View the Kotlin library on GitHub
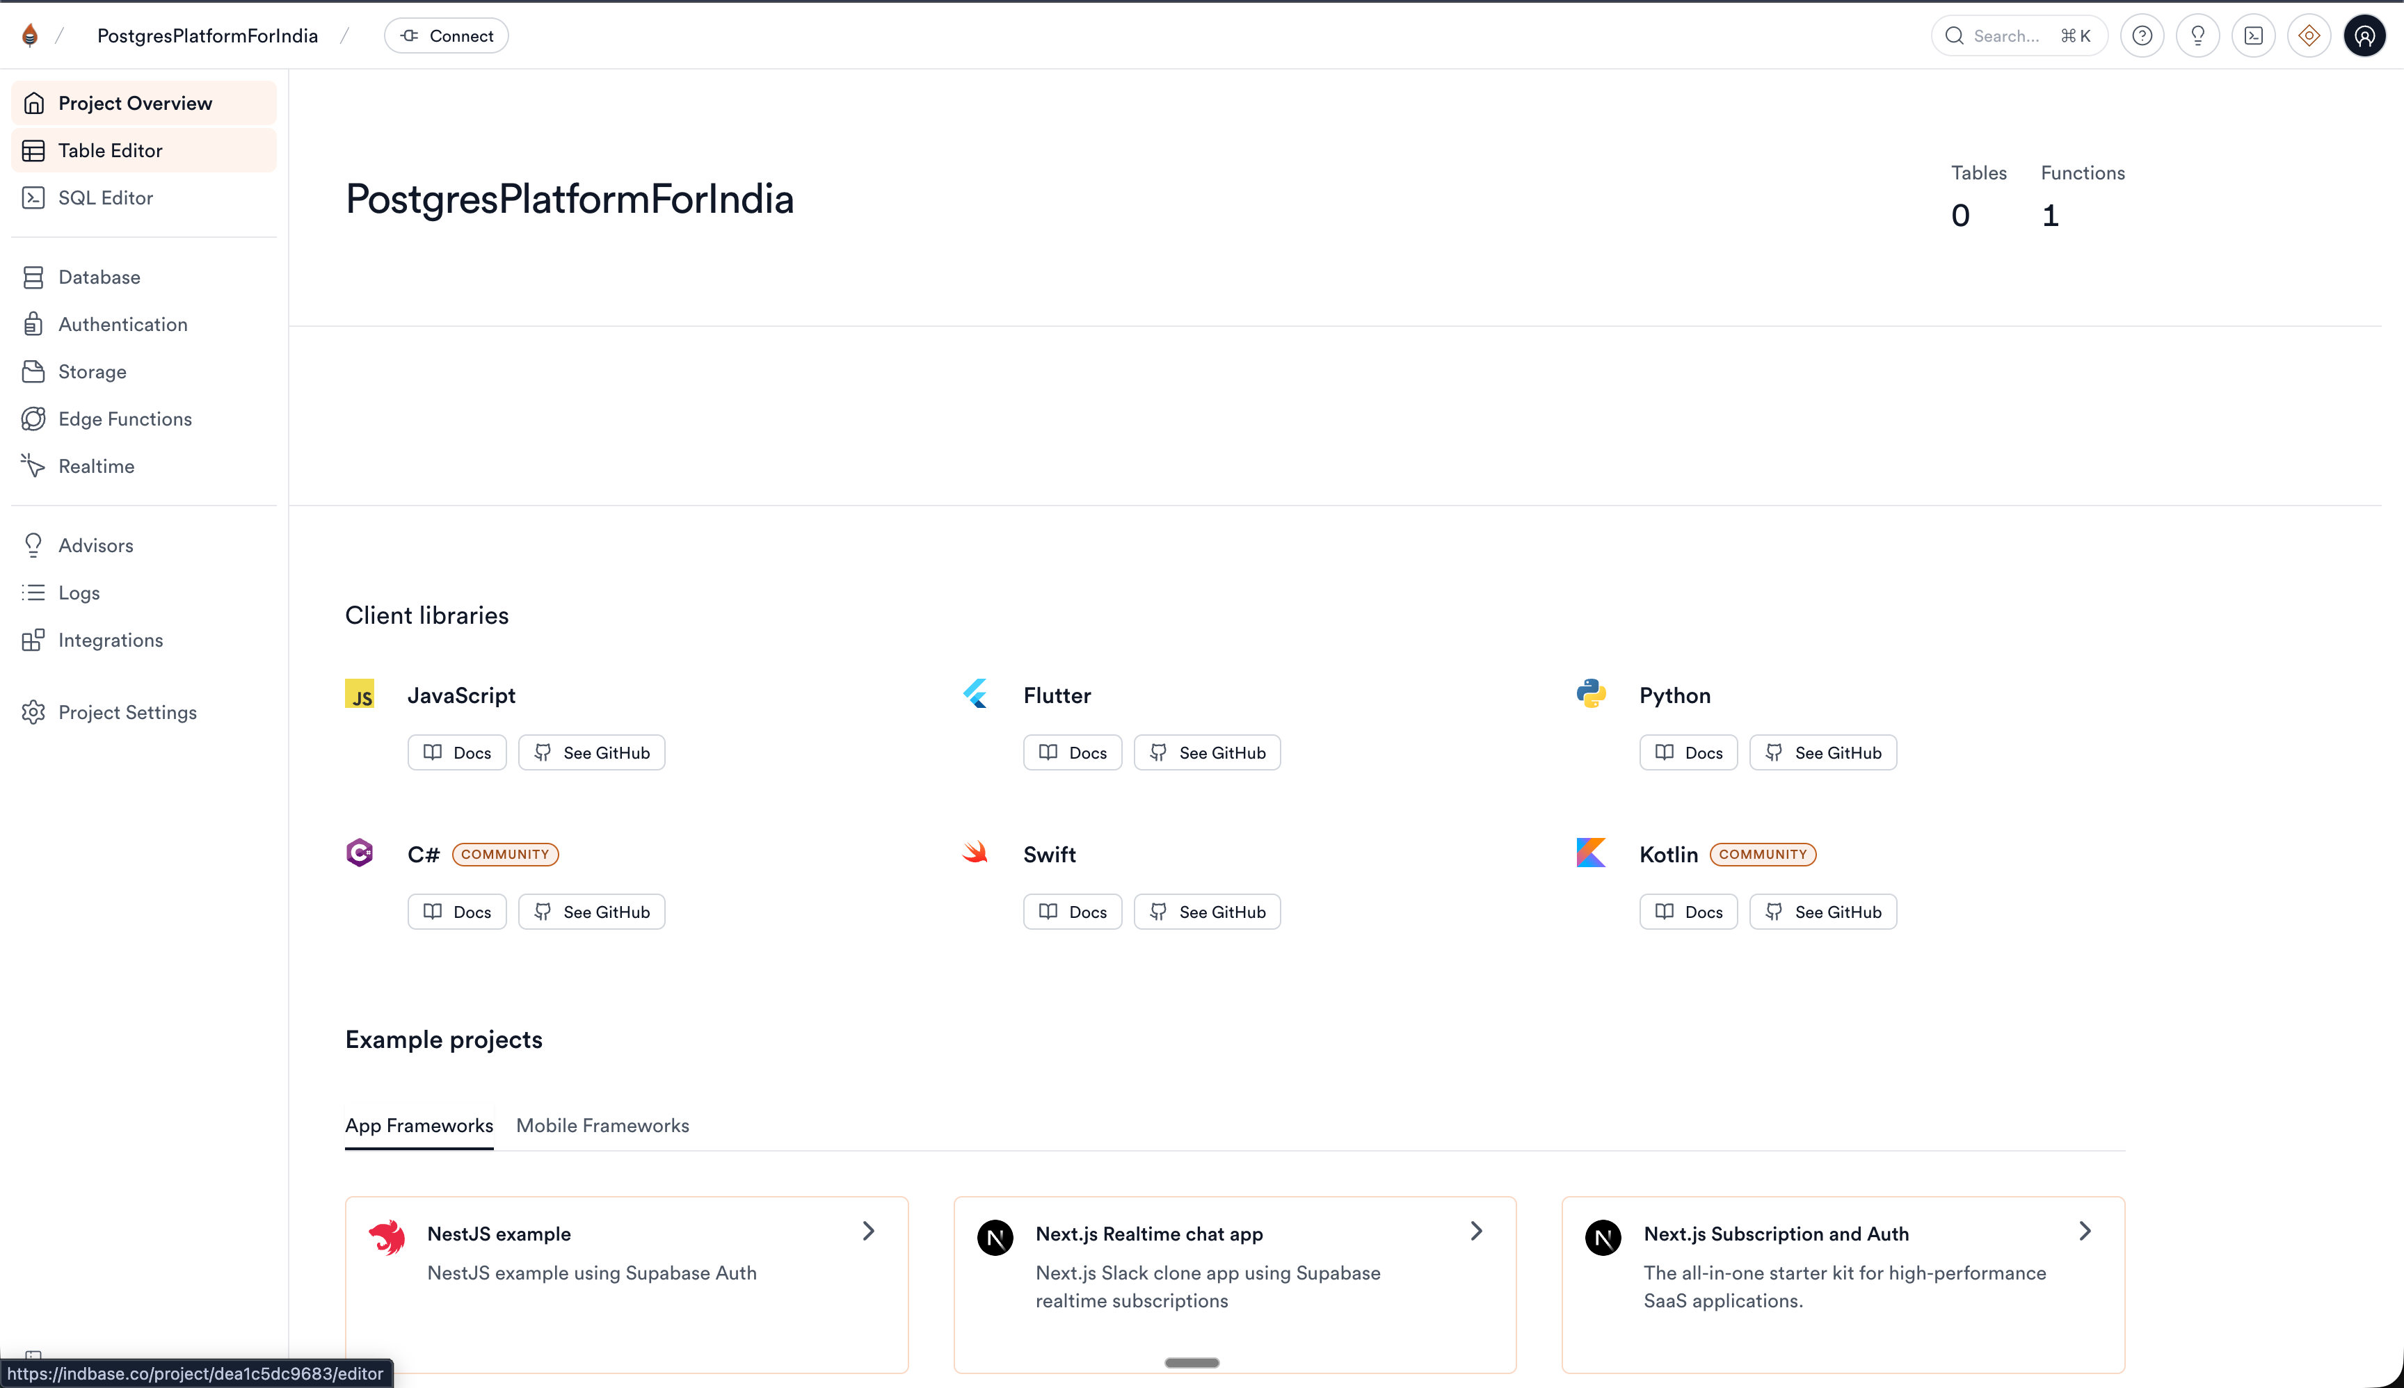Viewport: 2404px width, 1388px height. [1822, 912]
